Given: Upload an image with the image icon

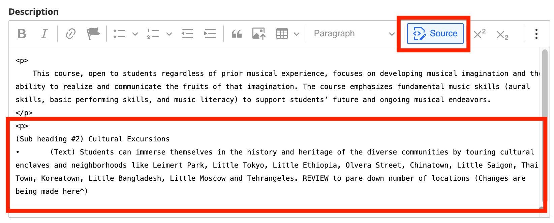Looking at the screenshot, I should coord(259,34).
